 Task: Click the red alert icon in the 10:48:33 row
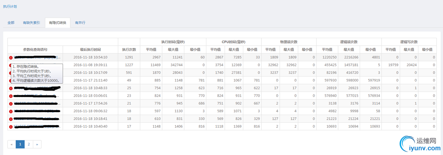11,88
